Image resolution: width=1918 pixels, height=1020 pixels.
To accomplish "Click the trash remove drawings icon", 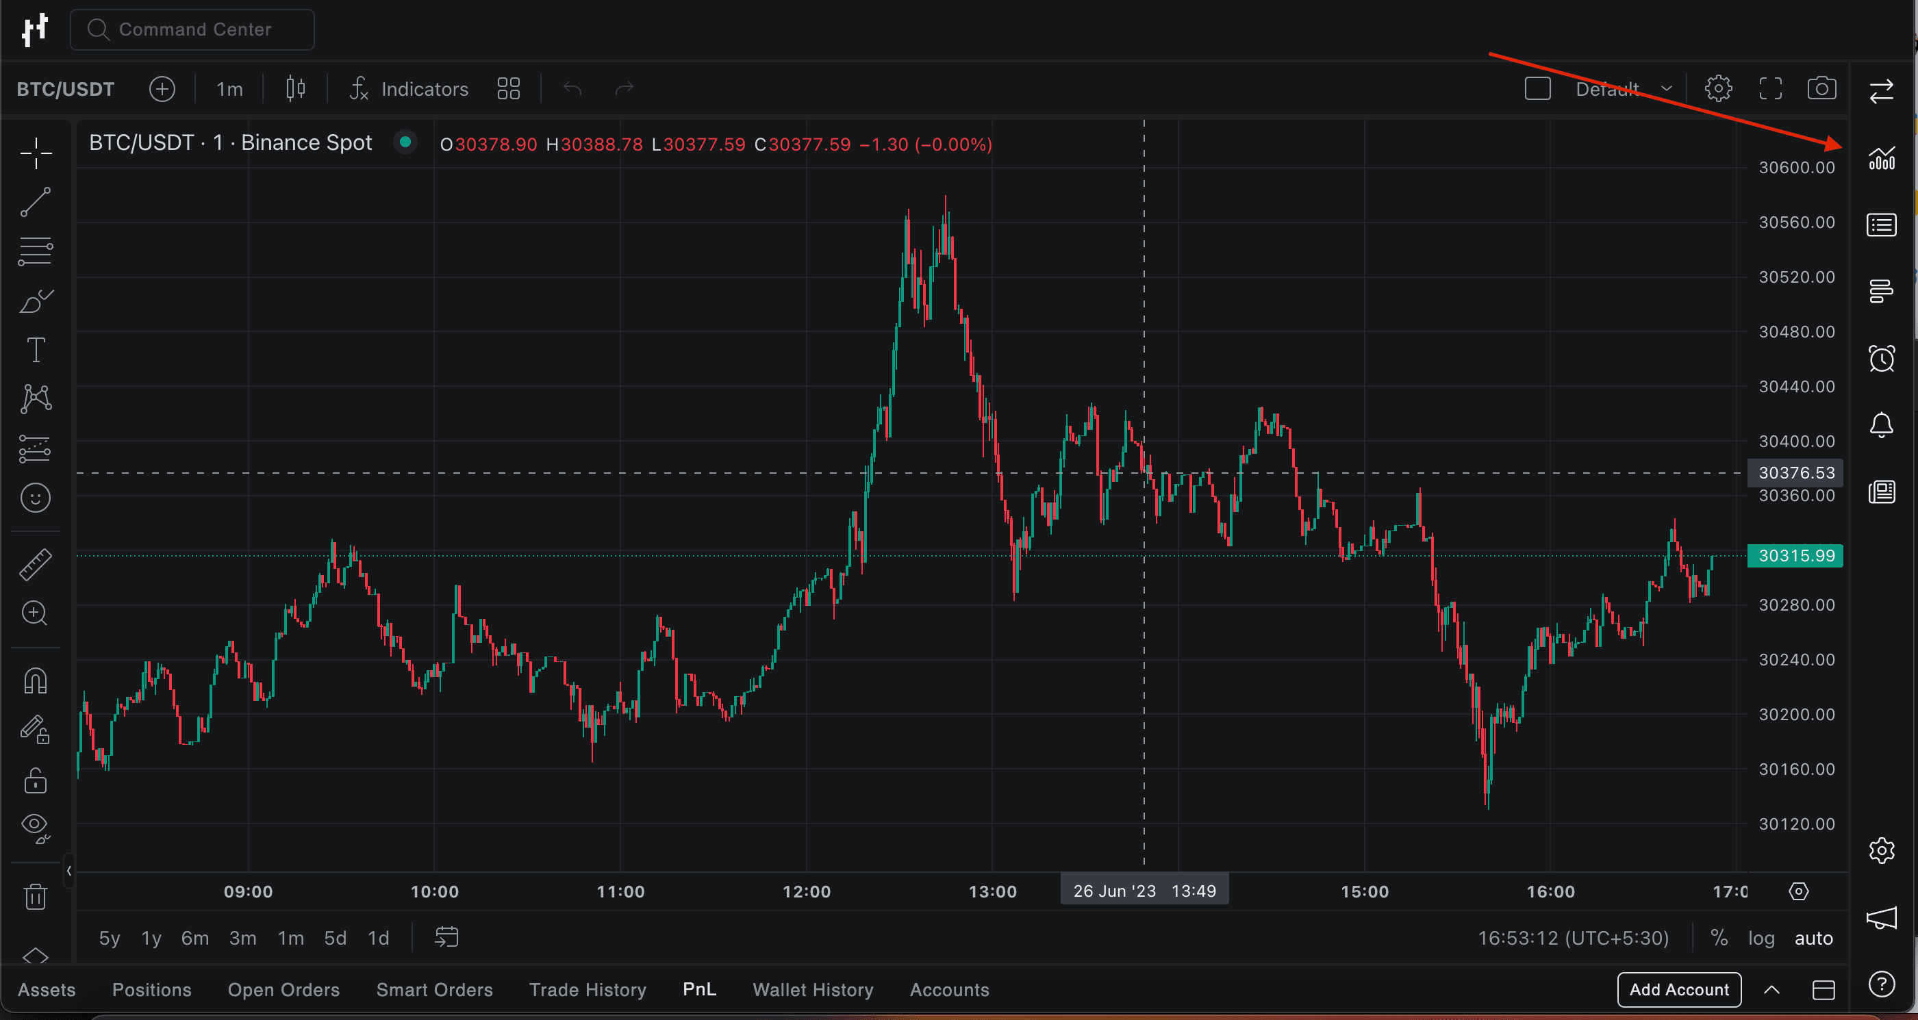I will click(x=35, y=895).
